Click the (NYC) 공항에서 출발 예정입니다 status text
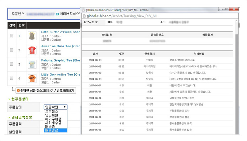This screenshot has height=141, width=247. pos(187,73)
